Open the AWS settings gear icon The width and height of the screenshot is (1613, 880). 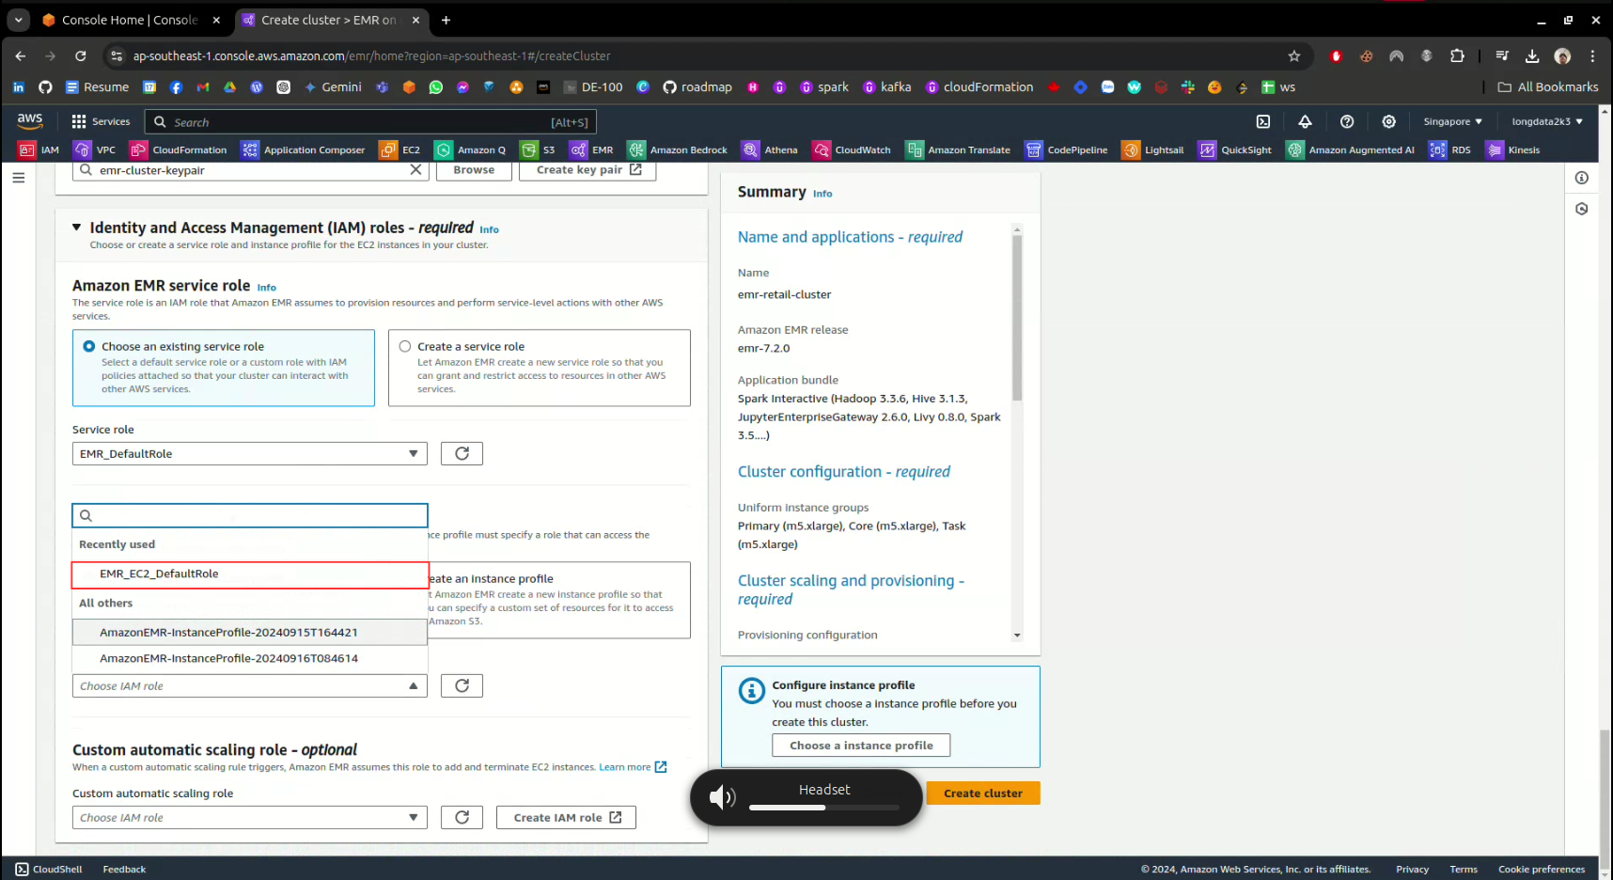1388,121
